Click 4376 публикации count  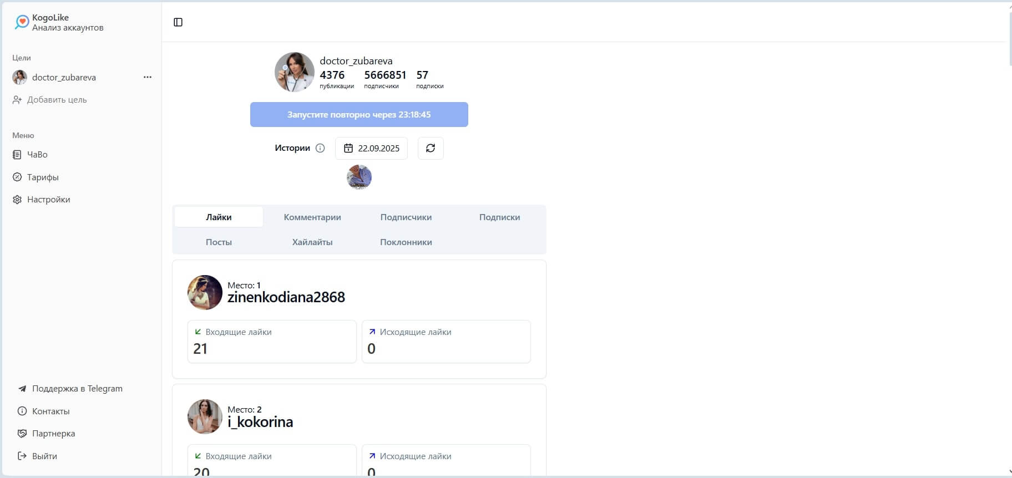pyautogui.click(x=337, y=79)
